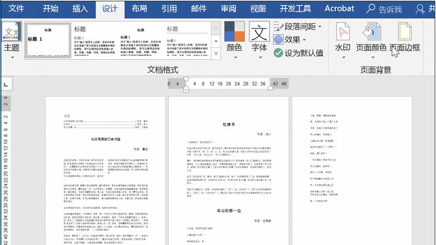Click the 告诉我 search magnifier icon

pos(371,9)
